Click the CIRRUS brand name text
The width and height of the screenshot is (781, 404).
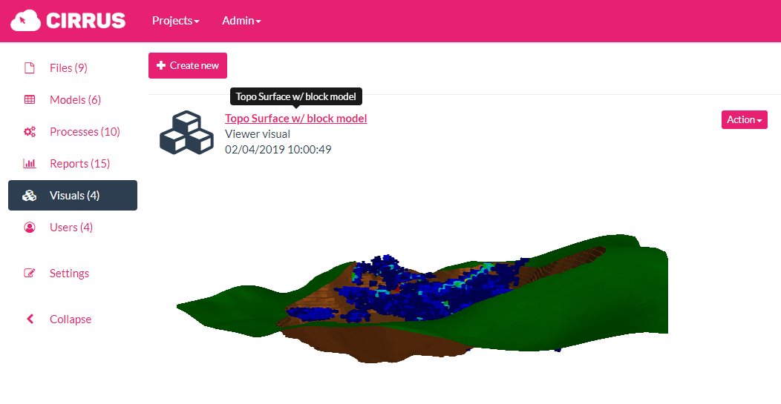pyautogui.click(x=85, y=21)
